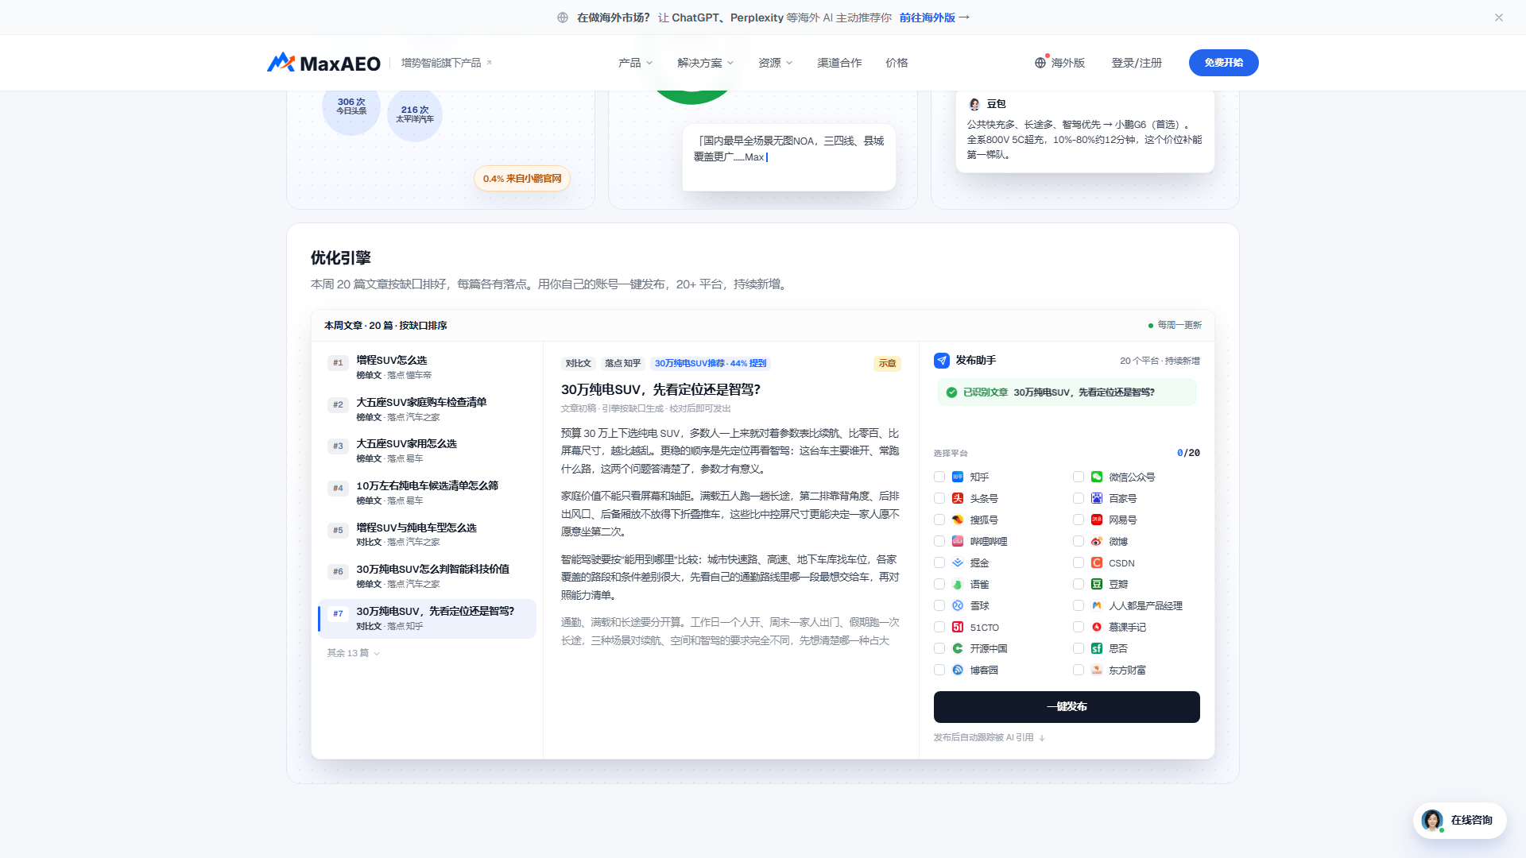The height and width of the screenshot is (858, 1526).
Task: Check the 哔哩哔哩 checkbox
Action: click(939, 541)
